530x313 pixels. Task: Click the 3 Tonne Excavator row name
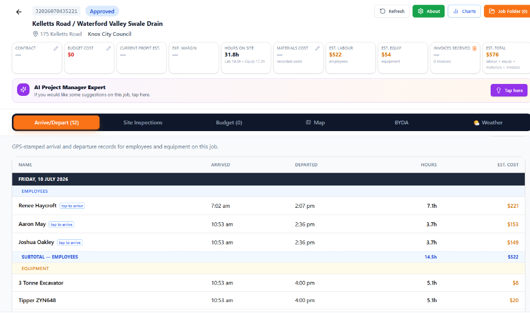click(41, 283)
